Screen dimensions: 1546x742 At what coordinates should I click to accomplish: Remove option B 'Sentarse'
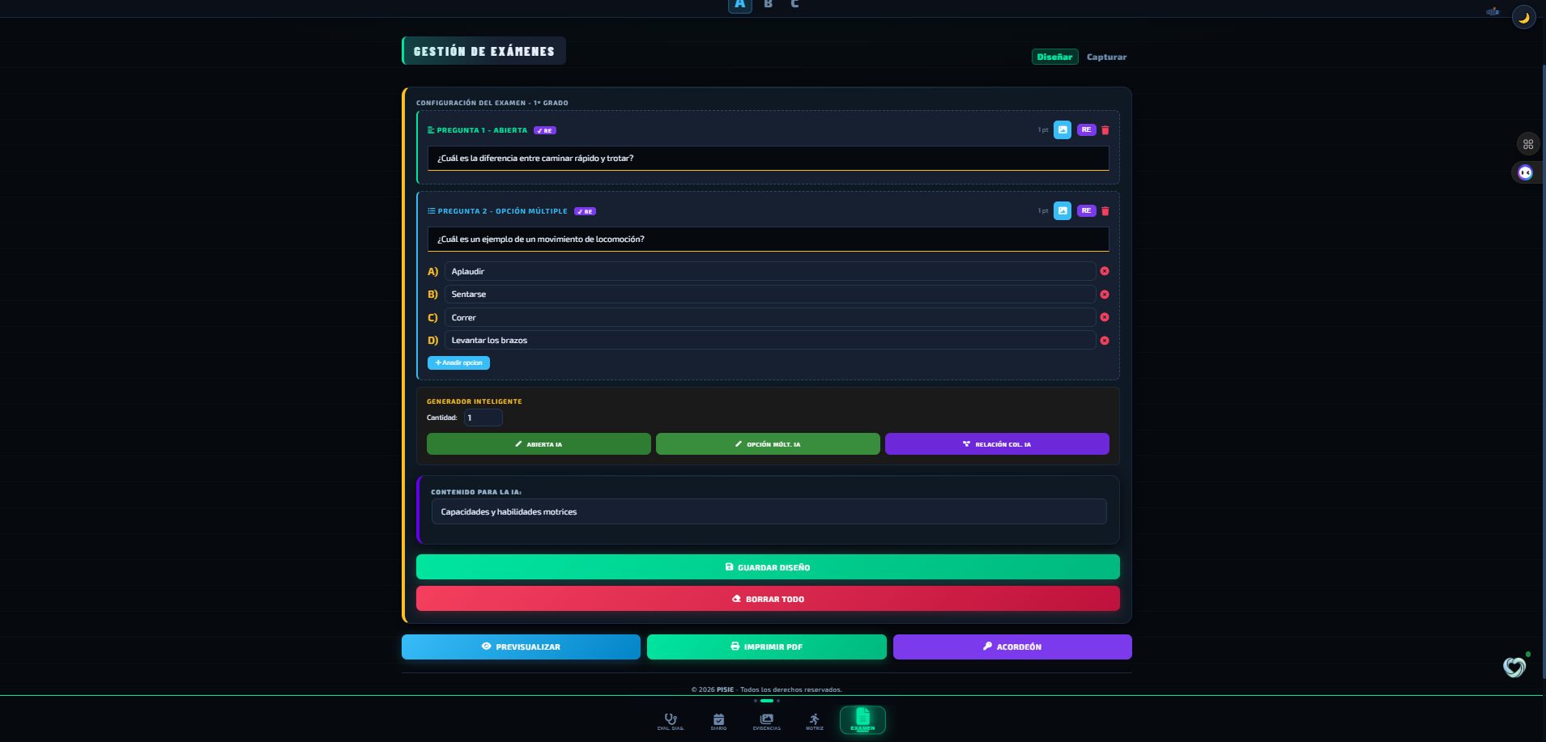(x=1105, y=295)
